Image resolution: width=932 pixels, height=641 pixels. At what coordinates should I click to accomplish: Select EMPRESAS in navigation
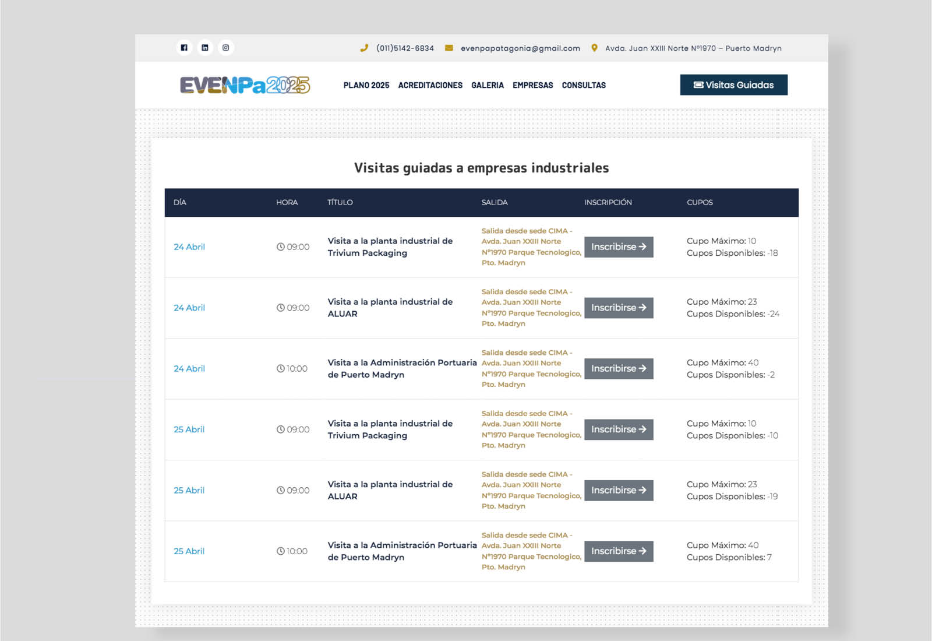coord(532,85)
